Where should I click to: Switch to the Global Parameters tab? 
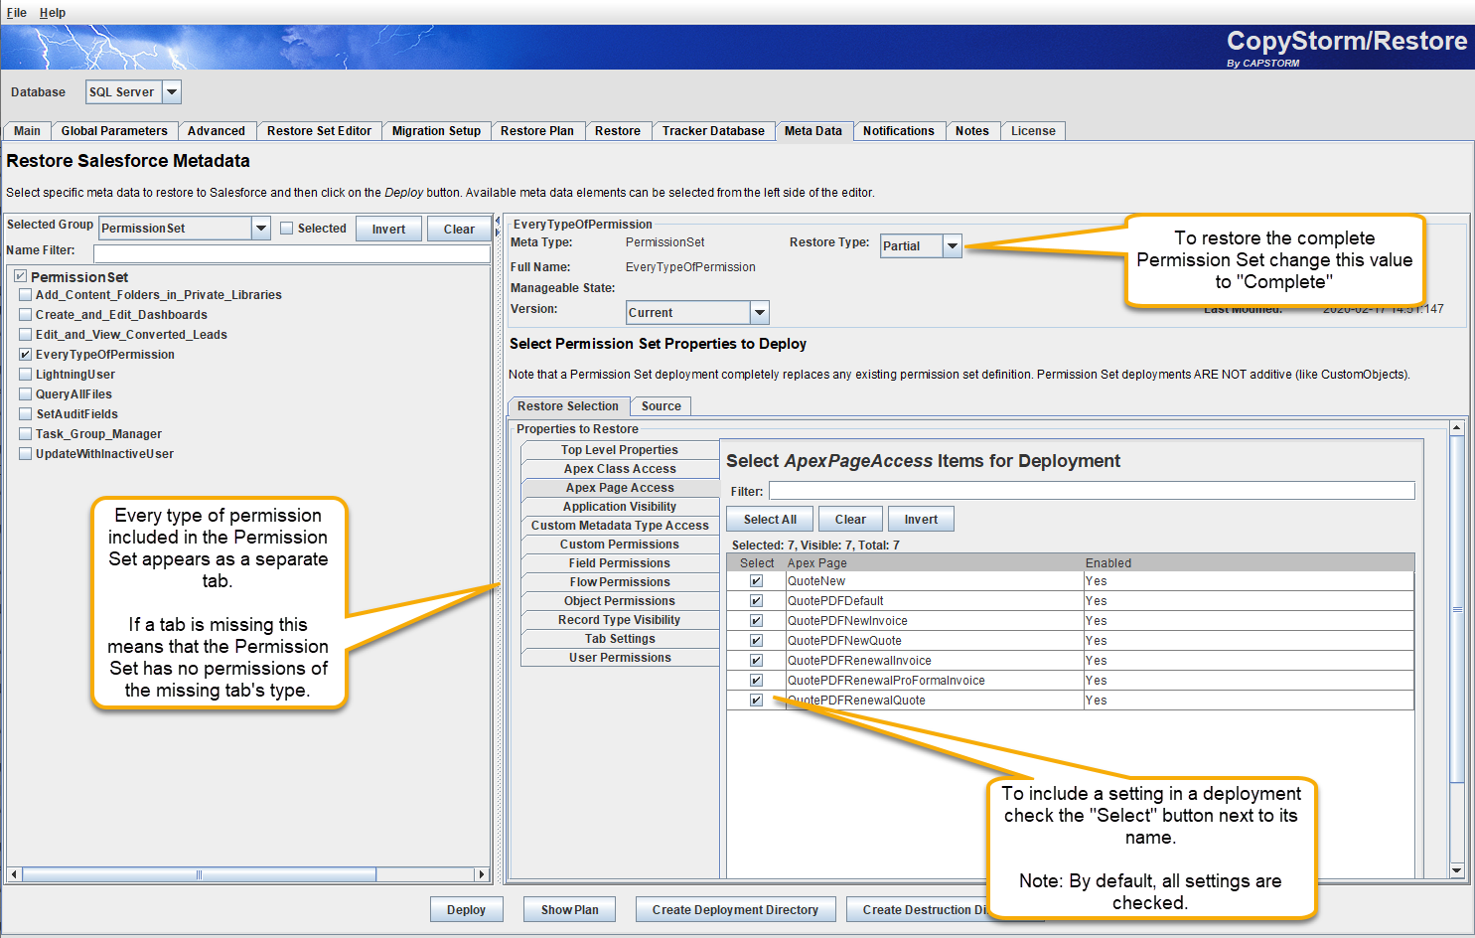(114, 131)
